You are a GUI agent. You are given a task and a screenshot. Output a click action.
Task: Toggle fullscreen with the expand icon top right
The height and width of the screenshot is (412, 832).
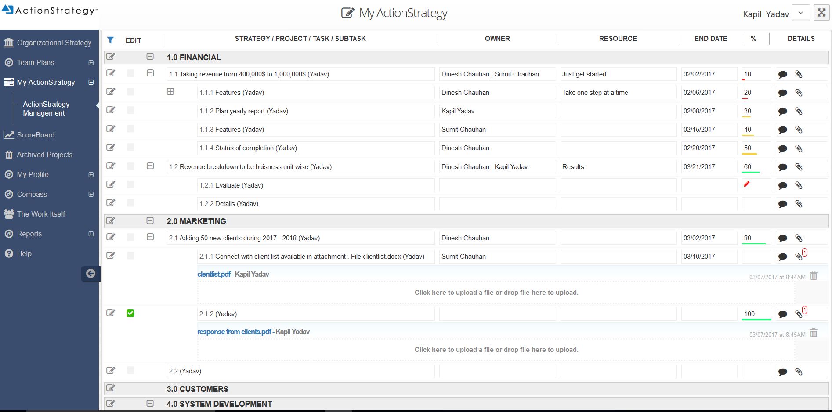click(x=821, y=13)
